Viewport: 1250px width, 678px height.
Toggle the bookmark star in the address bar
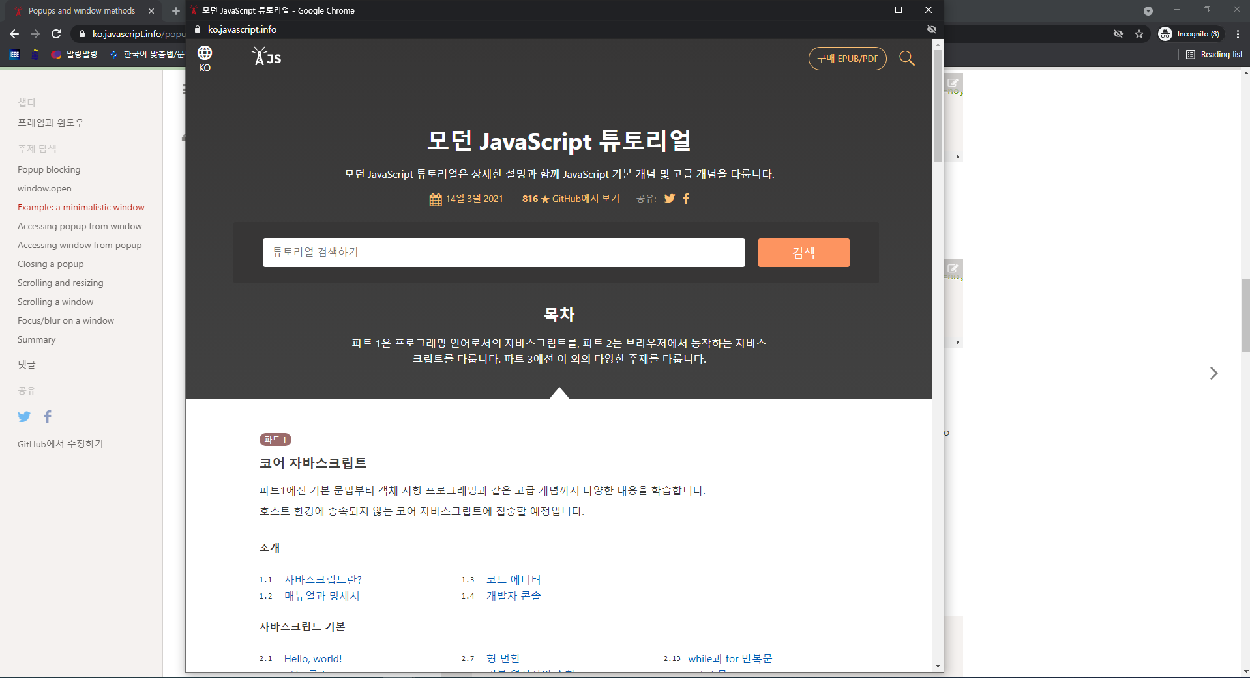click(1140, 34)
